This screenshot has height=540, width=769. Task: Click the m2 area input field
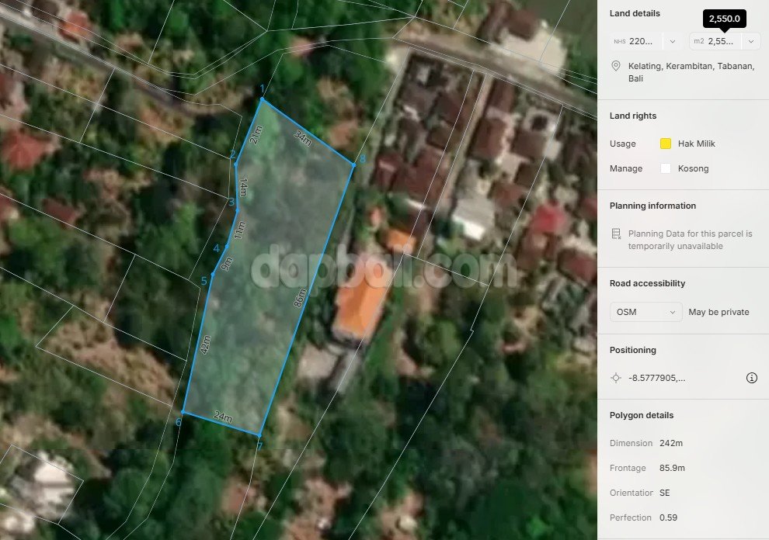[719, 41]
